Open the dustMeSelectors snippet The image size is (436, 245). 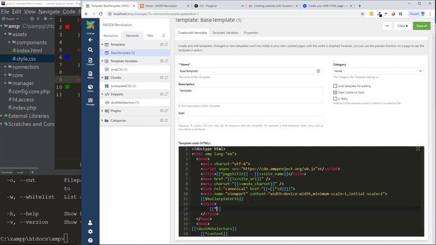pos(125,103)
